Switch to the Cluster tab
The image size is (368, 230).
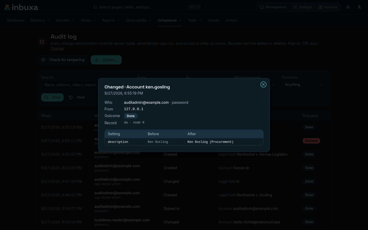click(214, 20)
